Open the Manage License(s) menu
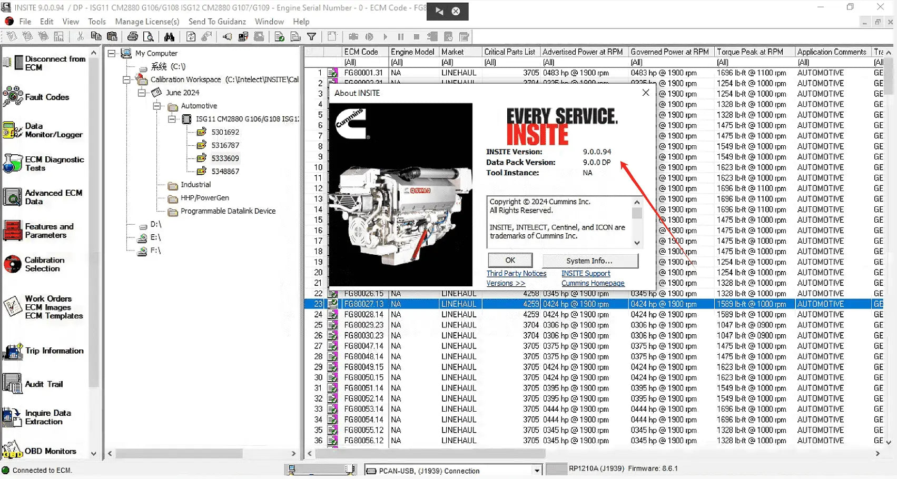The image size is (897, 479). [x=147, y=22]
